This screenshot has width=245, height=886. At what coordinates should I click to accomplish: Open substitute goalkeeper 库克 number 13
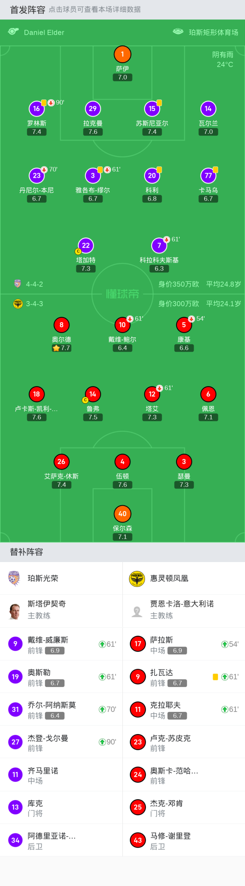[x=61, y=807]
